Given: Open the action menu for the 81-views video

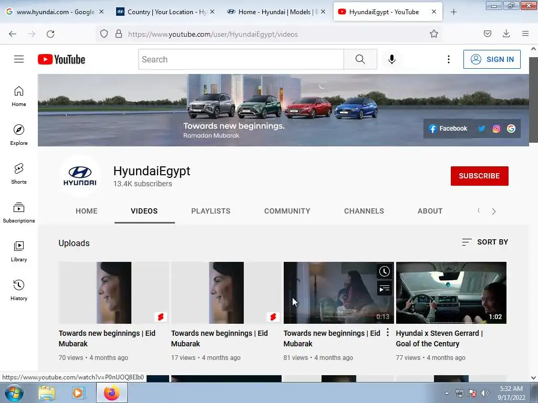Looking at the screenshot, I should [388, 332].
